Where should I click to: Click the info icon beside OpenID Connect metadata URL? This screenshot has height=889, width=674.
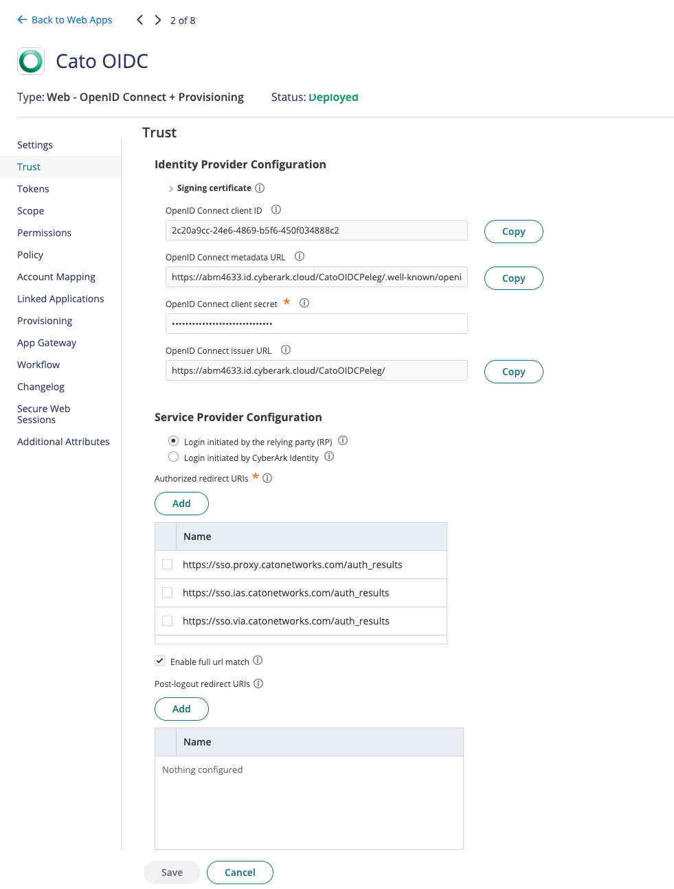pos(300,256)
